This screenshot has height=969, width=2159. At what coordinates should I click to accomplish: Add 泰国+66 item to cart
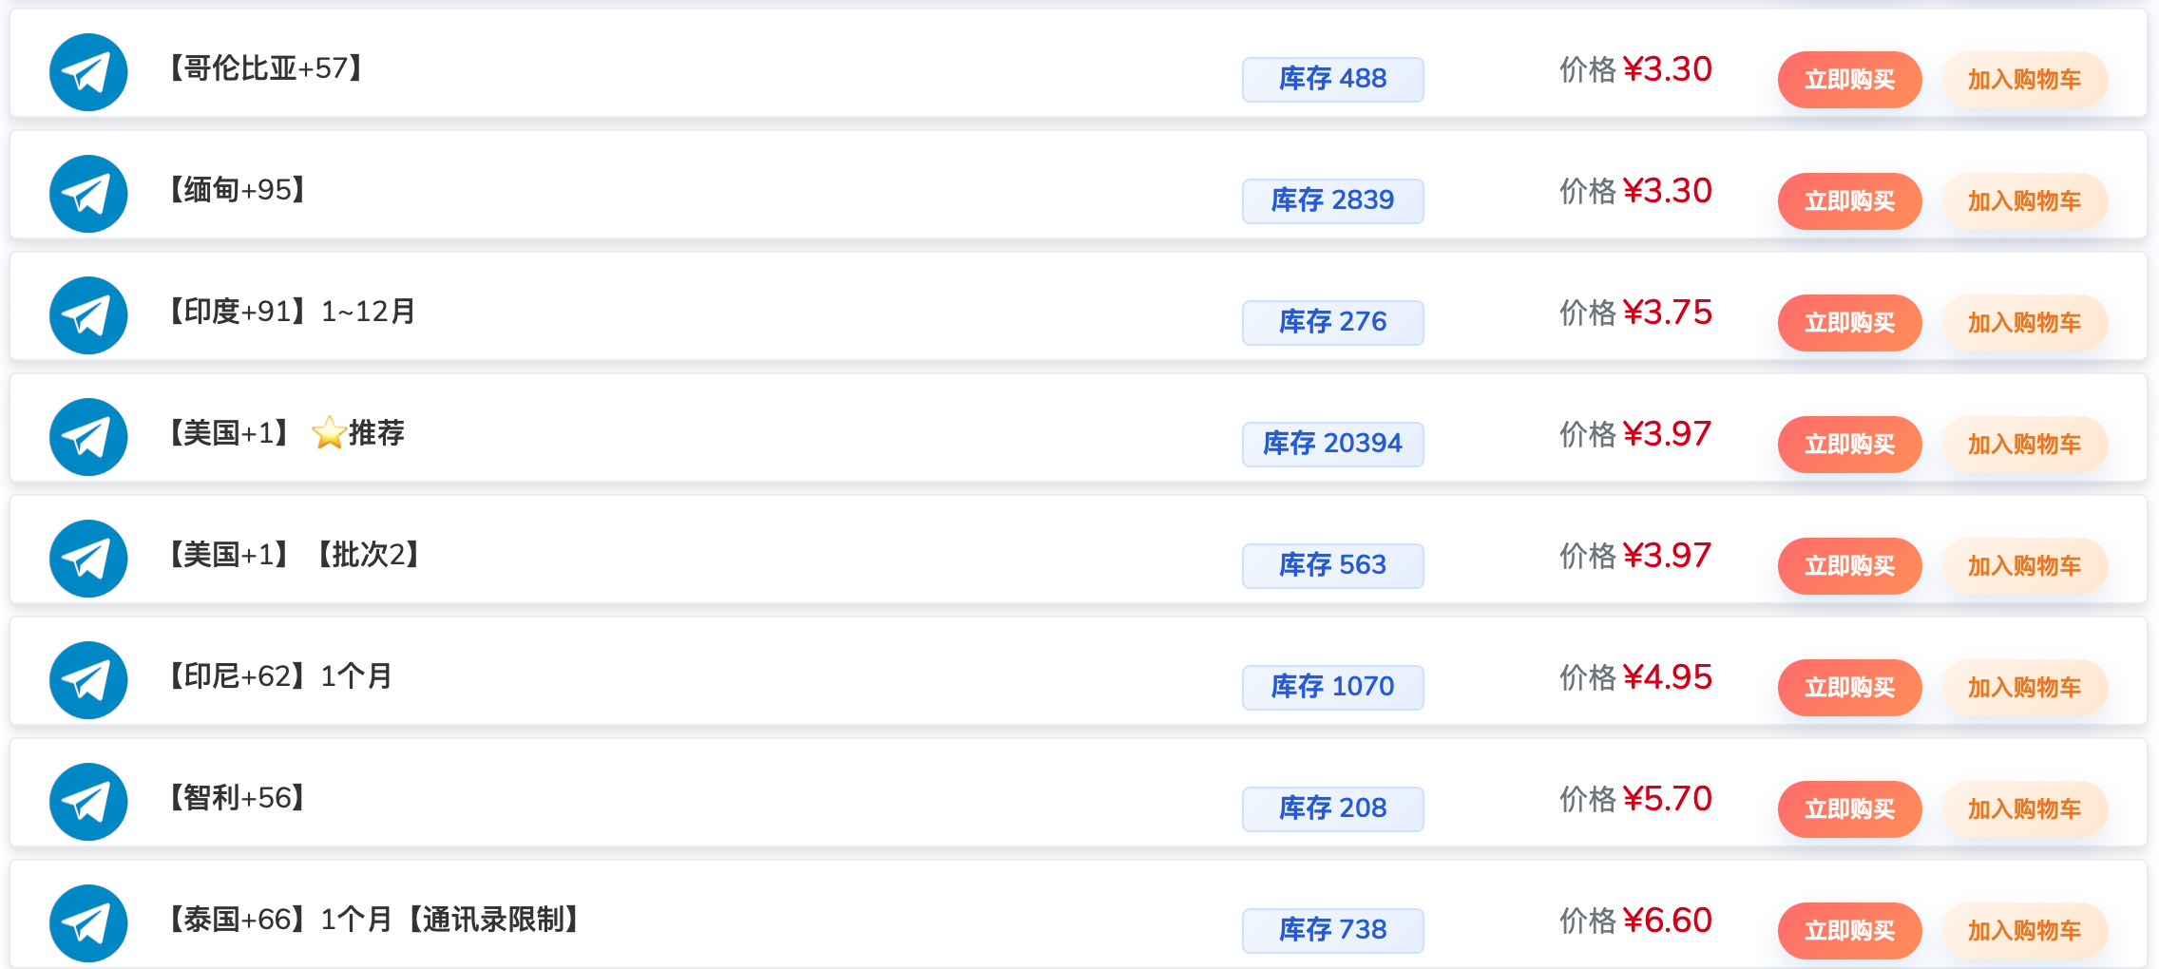pyautogui.click(x=2024, y=931)
